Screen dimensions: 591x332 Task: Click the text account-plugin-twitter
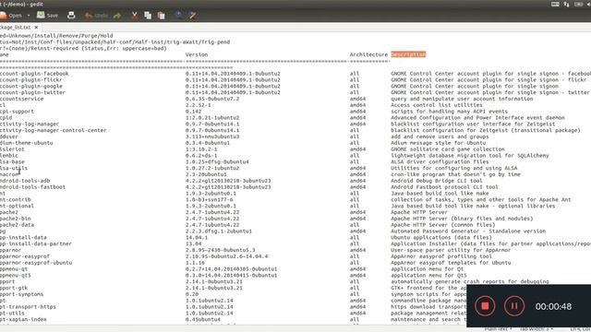pos(33,92)
